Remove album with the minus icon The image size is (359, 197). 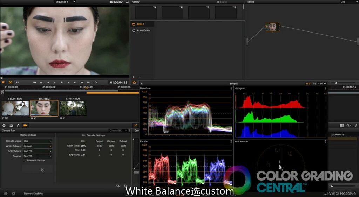pos(140,77)
